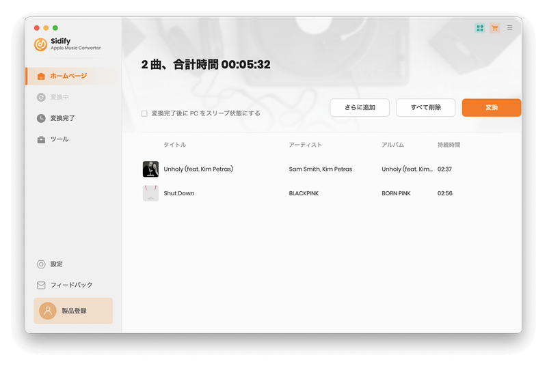This screenshot has width=547, height=366.
Task: Click the 合計時間 00:05:32 summary heading
Action: tap(206, 64)
